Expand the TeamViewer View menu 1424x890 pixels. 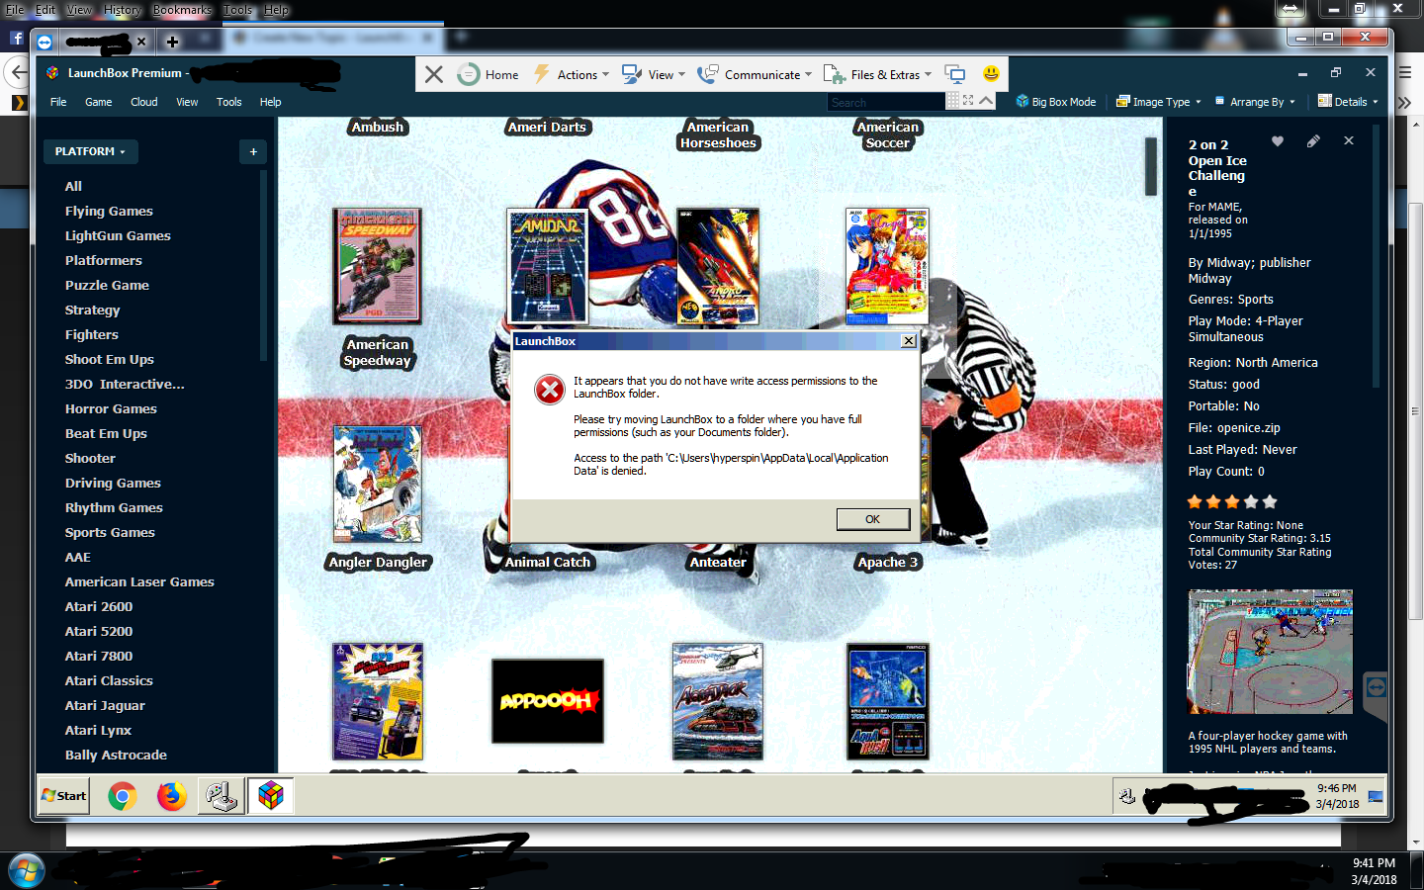(654, 74)
